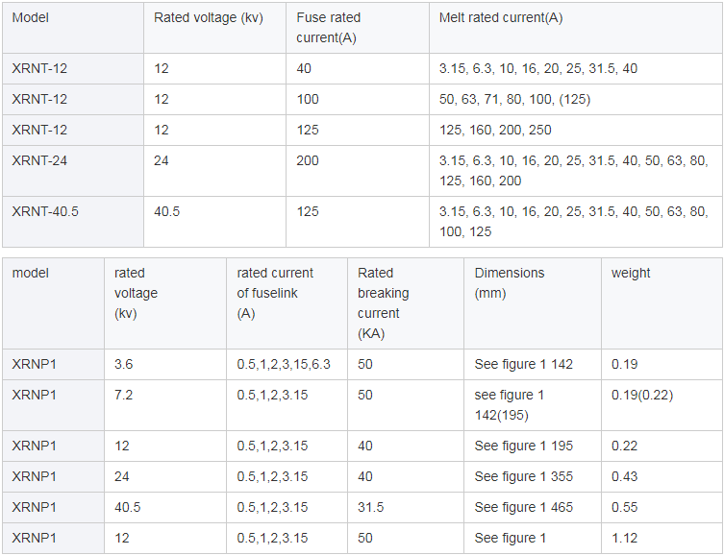Image resolution: width=724 pixels, height=555 pixels.
Task: Click the breaking current value 31.5
Action: pyautogui.click(x=371, y=507)
